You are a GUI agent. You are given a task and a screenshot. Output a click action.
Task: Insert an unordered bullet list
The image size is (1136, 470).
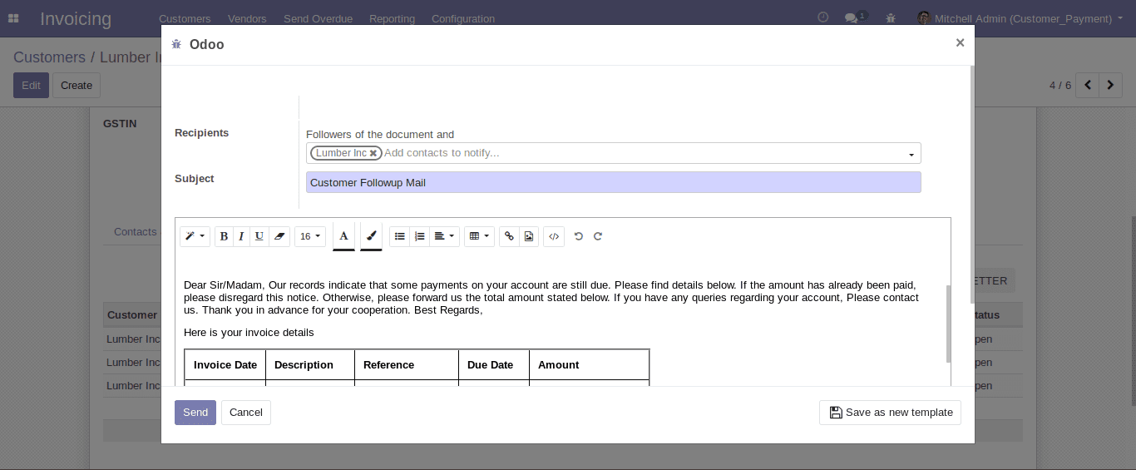400,236
